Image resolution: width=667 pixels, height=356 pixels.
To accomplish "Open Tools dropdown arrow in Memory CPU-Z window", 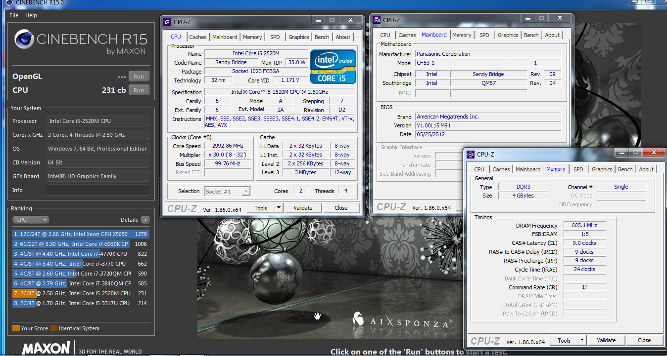I will (582, 340).
